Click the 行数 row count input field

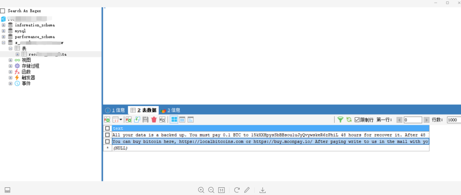point(454,120)
